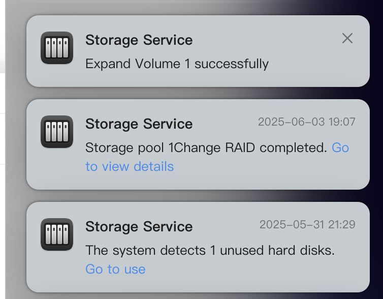Dismiss the Expand Volume 1 notification
The width and height of the screenshot is (383, 299).
pyautogui.click(x=347, y=38)
